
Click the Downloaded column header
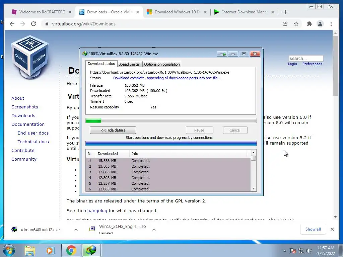click(113, 154)
